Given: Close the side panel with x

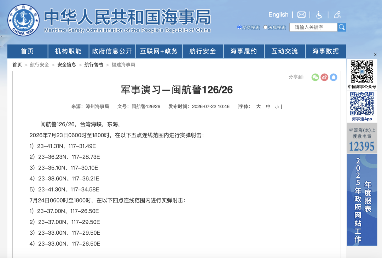Looking at the screenshot, I should (x=375, y=55).
